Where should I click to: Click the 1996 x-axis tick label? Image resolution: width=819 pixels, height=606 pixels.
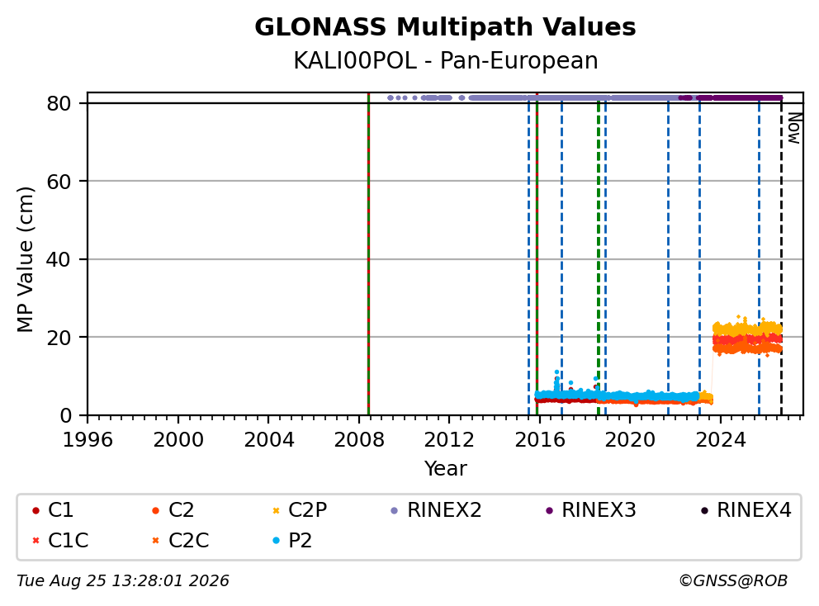click(x=88, y=440)
